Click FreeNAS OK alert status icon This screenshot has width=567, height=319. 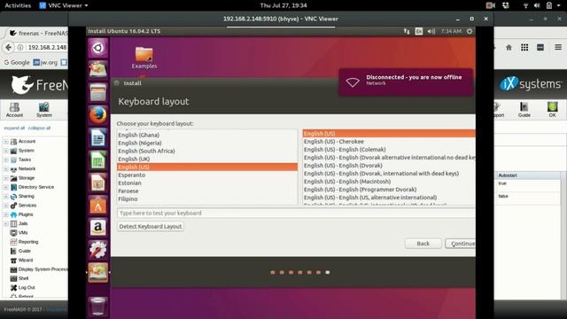[x=552, y=110]
